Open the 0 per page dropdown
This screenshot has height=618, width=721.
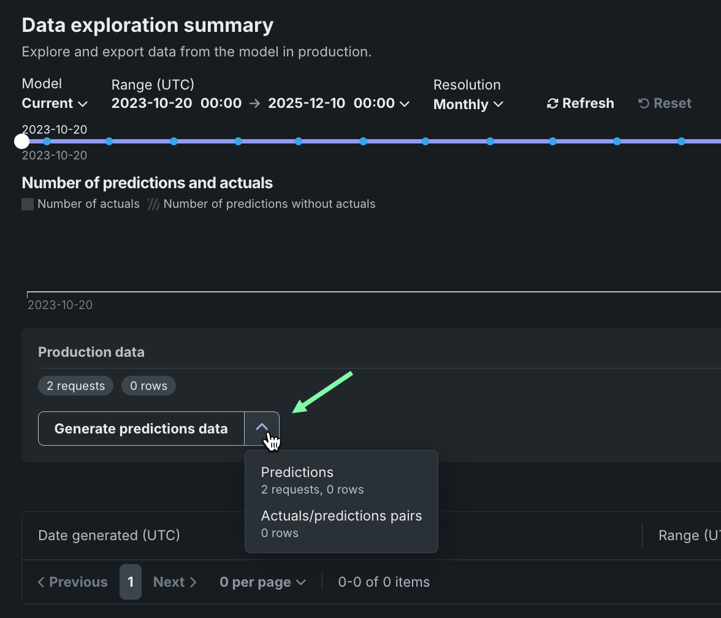(x=262, y=582)
